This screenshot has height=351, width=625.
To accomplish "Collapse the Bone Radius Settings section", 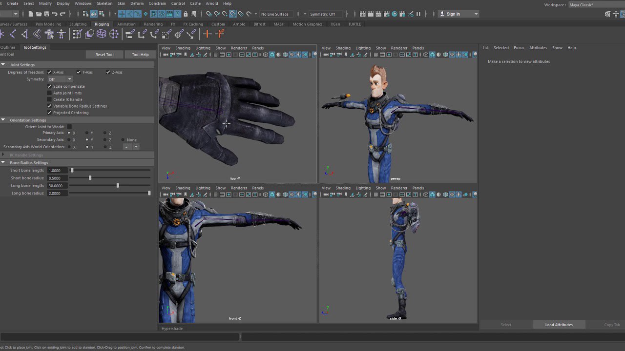I will [3, 162].
